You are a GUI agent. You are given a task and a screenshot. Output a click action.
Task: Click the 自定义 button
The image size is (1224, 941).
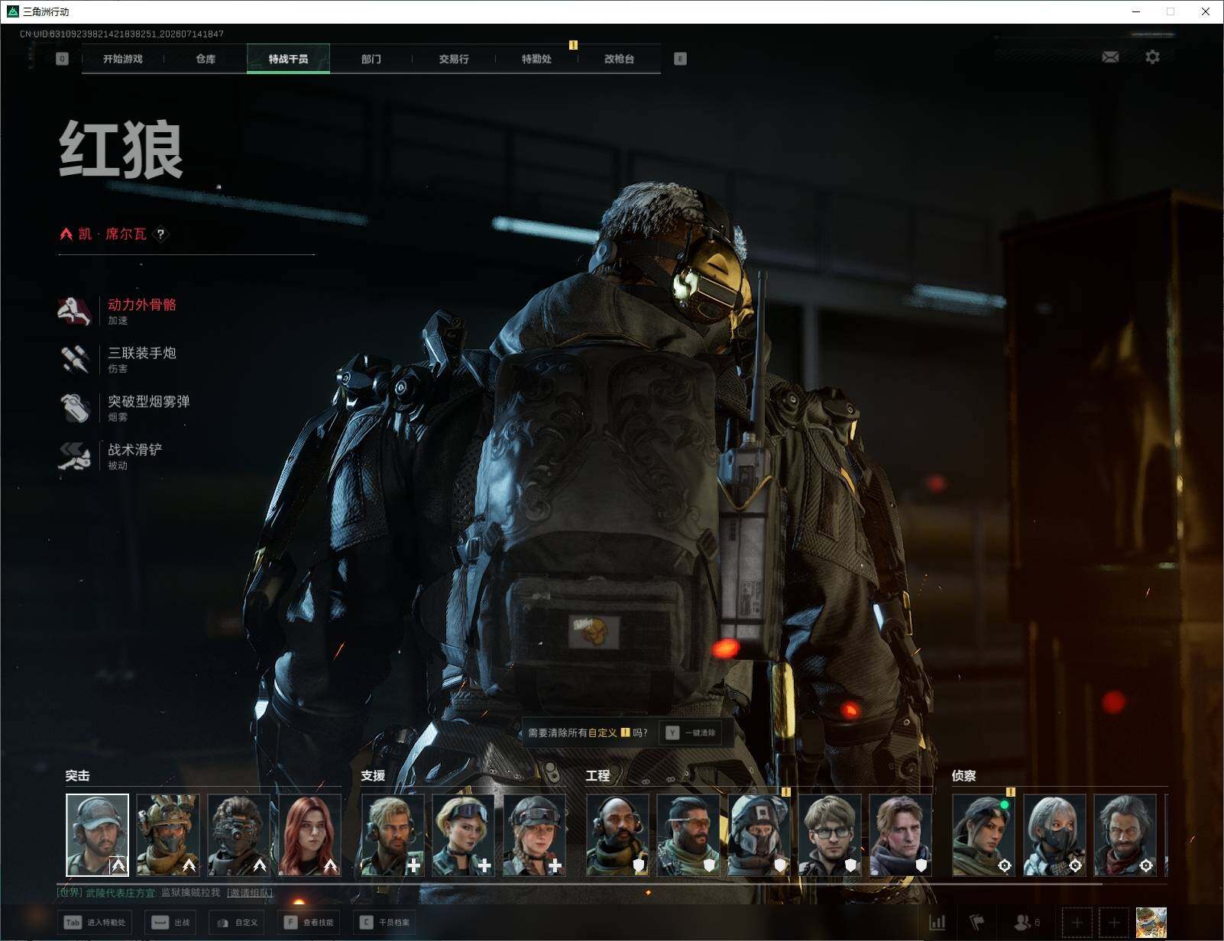(238, 923)
